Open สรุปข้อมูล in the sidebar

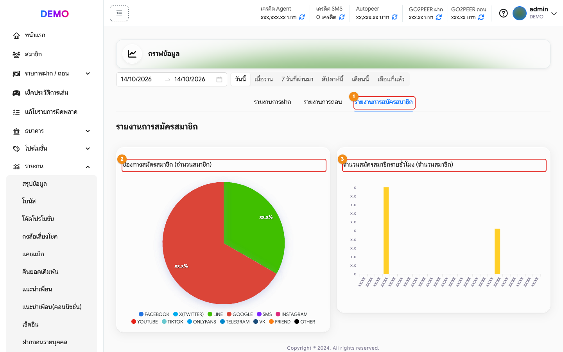(x=34, y=184)
